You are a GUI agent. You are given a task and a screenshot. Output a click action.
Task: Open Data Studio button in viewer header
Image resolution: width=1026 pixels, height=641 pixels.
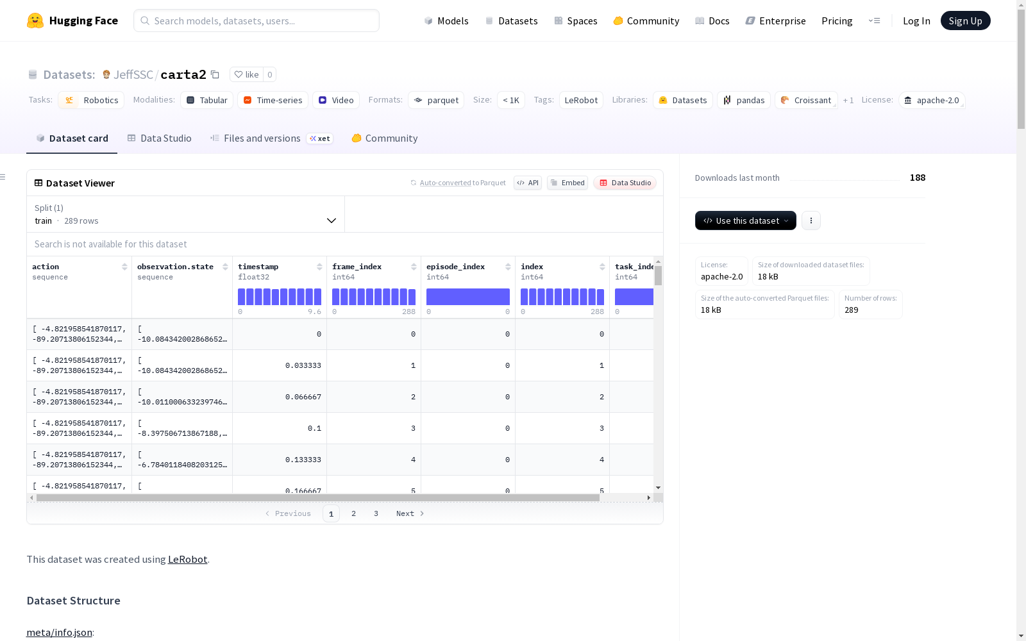[625, 183]
